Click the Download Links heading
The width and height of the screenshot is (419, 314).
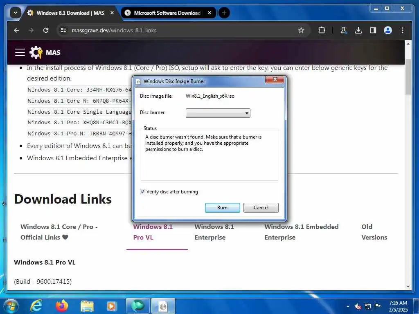point(63,199)
